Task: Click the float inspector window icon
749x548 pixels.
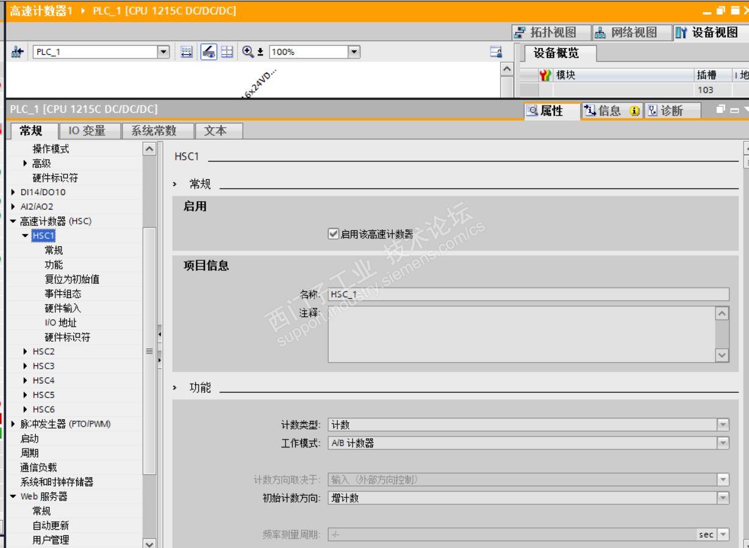Action: click(722, 110)
